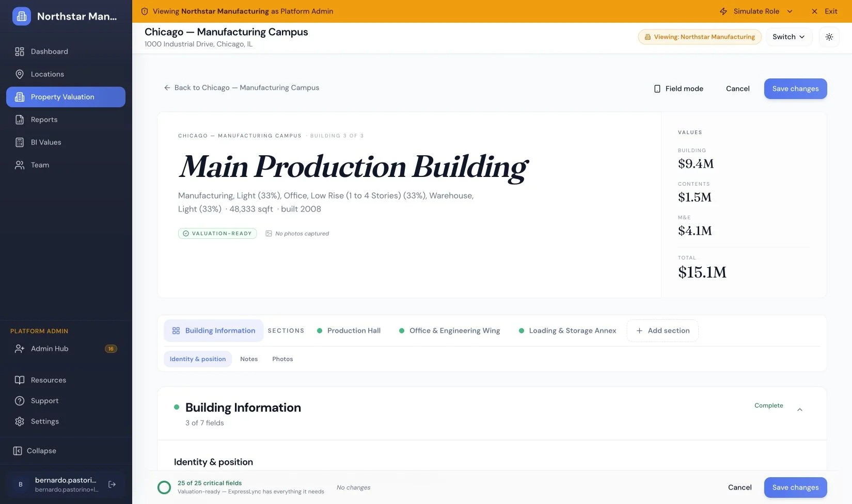852x504 pixels.
Task: Select the Identity & position subtab
Action: [x=198, y=359]
